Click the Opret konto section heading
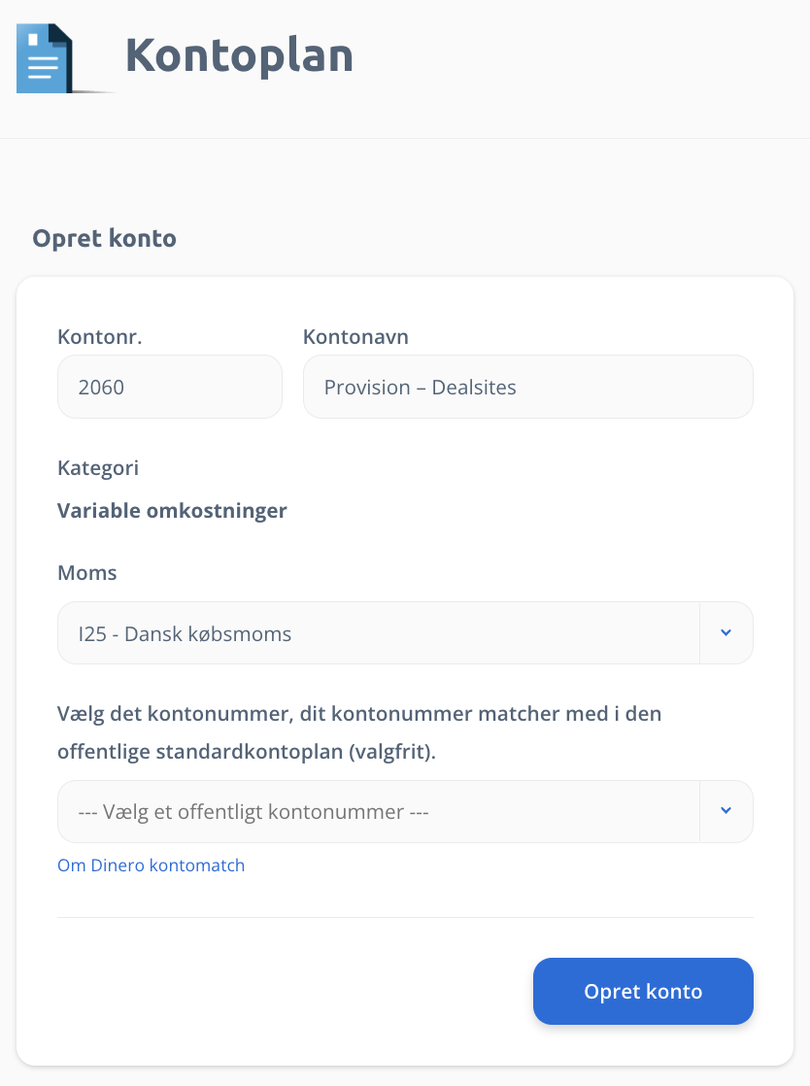 coord(105,238)
